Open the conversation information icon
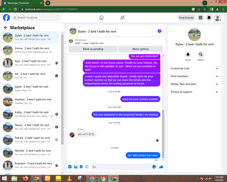 pyautogui.click(x=159, y=31)
